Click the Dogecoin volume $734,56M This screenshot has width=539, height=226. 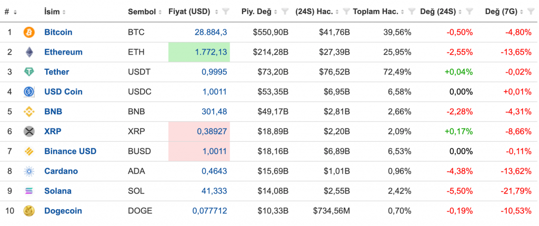pyautogui.click(x=332, y=211)
